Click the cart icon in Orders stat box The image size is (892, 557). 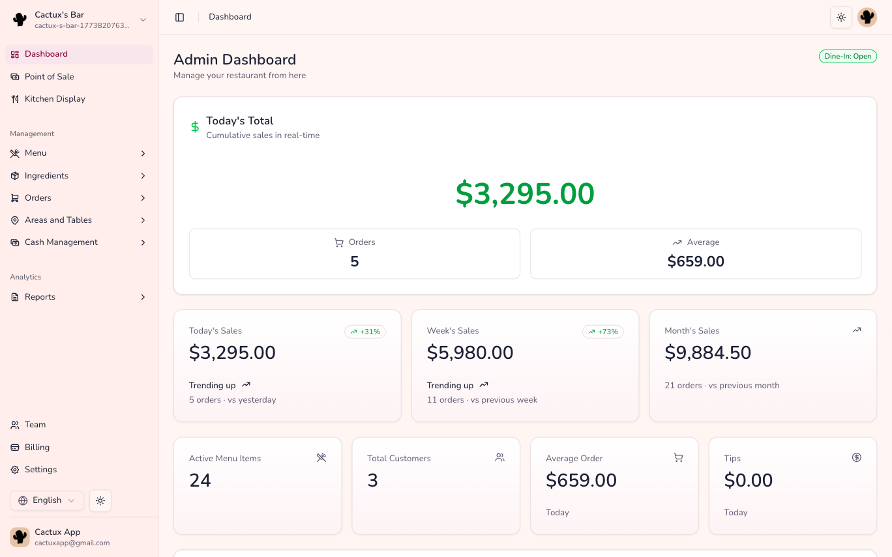coord(339,242)
